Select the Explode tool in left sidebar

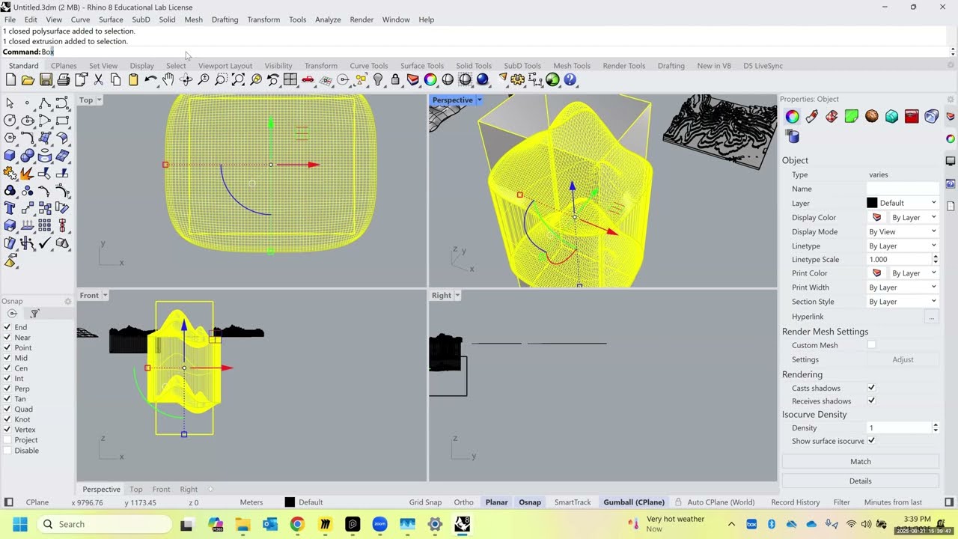[x=27, y=173]
